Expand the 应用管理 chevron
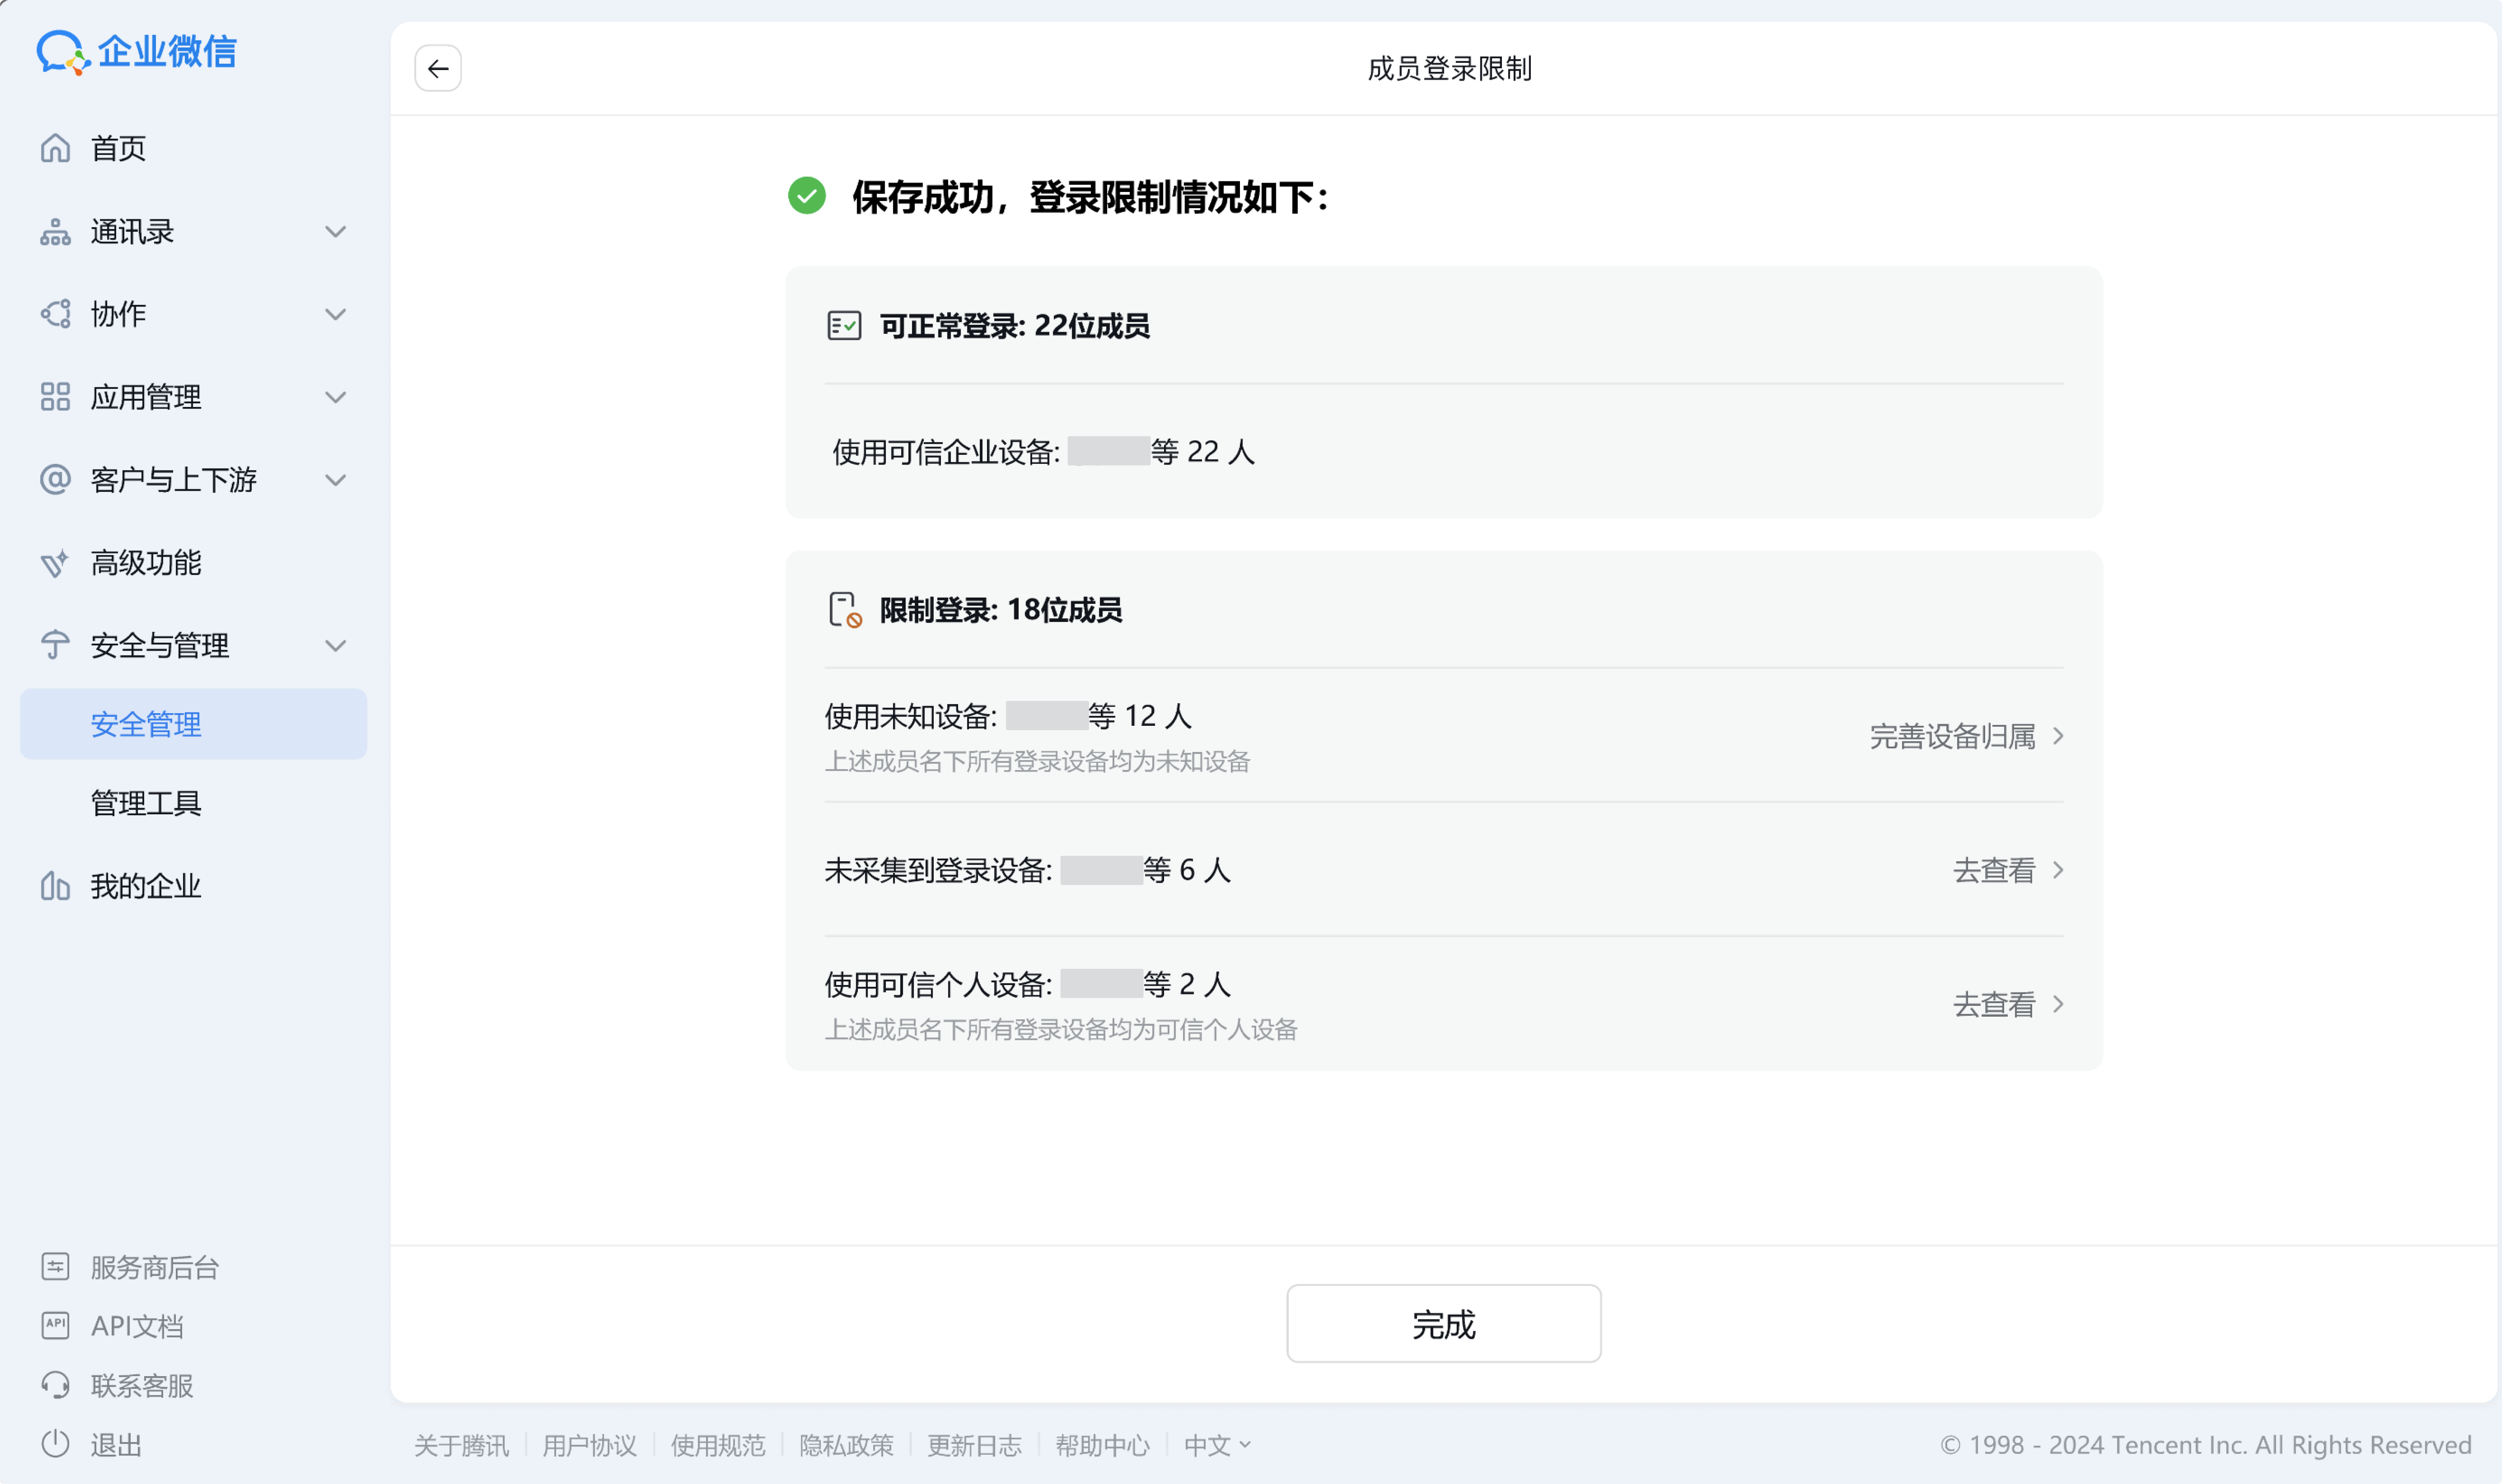This screenshot has height=1484, width=2502. point(336,397)
